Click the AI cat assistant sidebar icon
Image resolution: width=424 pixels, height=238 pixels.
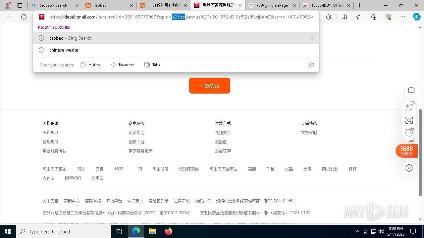[x=409, y=133]
